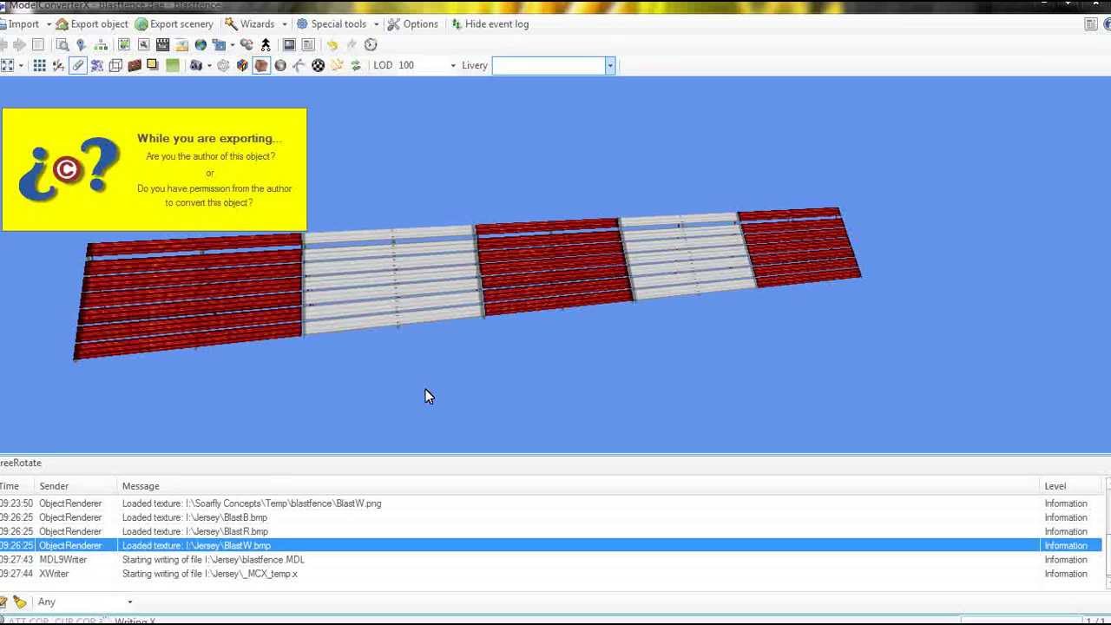
Task: Open the LOD 100 dropdown
Action: tap(453, 65)
